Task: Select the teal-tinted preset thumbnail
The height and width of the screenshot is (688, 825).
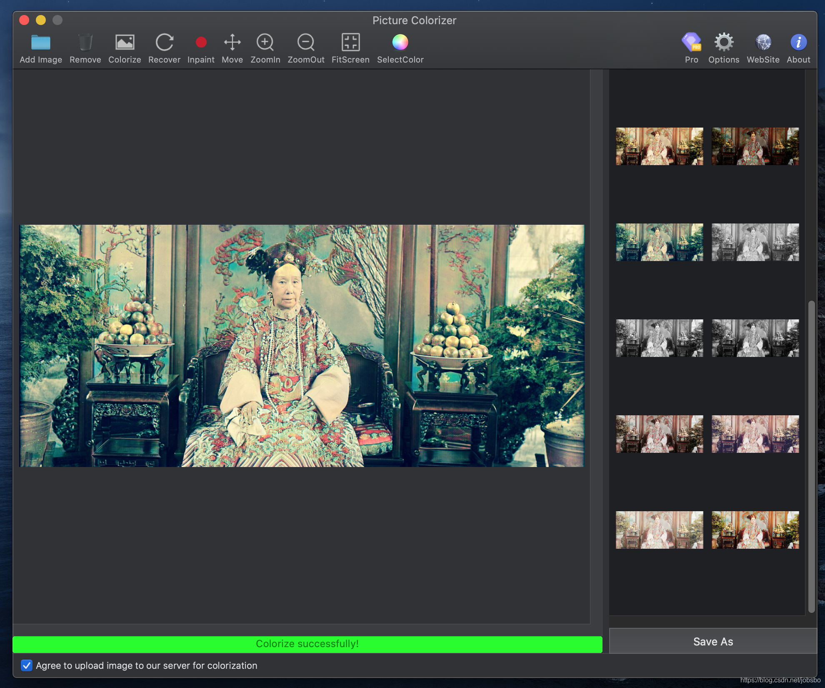Action: coord(659,242)
